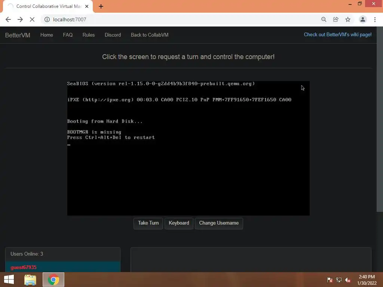Image resolution: width=383 pixels, height=287 pixels.
Task: Open the zoom magnifier icon in address bar
Action: [324, 19]
